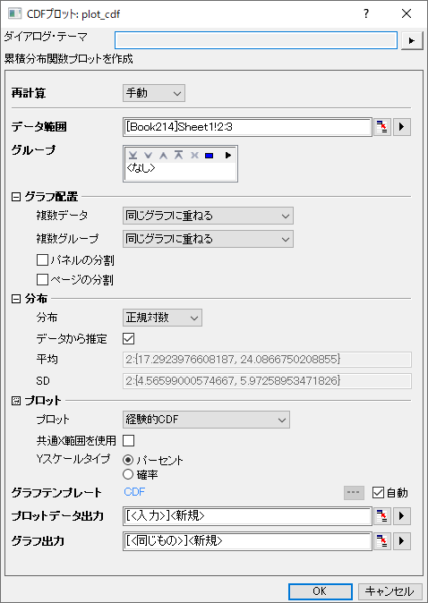Screen dimensions: 428x603
Task: Click the data range selector icon
Action: [x=382, y=127]
